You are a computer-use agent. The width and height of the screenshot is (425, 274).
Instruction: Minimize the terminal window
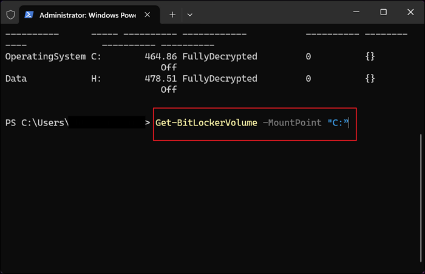(356, 12)
